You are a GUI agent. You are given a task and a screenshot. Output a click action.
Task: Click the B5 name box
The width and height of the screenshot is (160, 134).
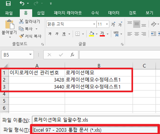pos(15,55)
